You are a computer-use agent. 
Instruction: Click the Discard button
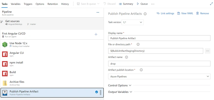click(x=109, y=4)
